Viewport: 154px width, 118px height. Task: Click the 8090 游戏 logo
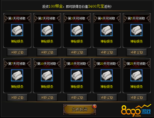[x=136, y=111]
